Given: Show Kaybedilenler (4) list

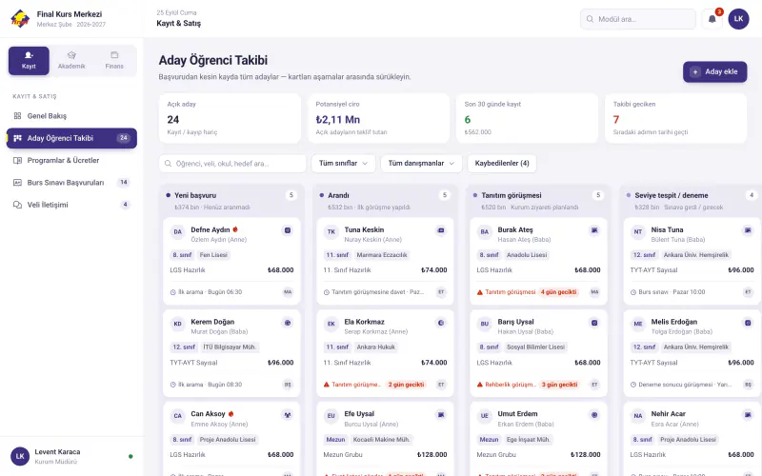Looking at the screenshot, I should (x=502, y=163).
